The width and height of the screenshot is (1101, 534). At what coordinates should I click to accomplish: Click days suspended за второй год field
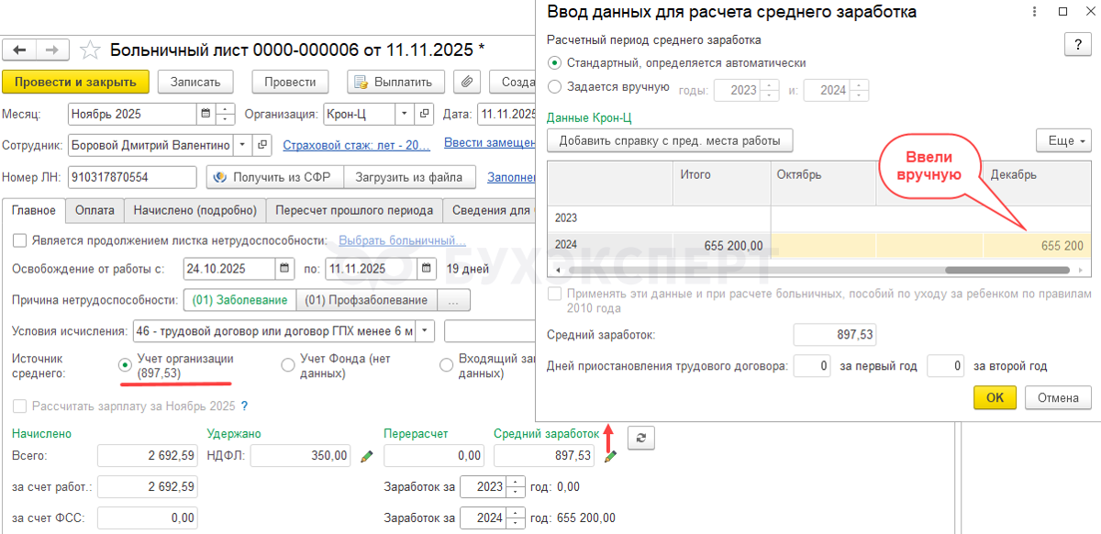click(x=945, y=366)
